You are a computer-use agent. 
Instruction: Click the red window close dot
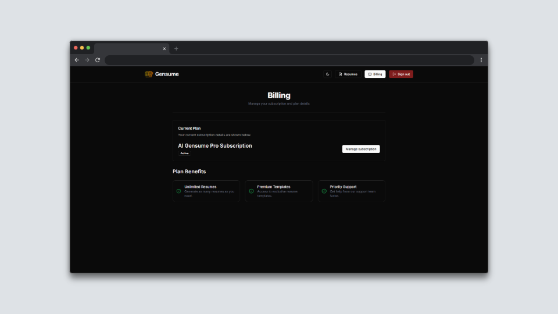[76, 48]
